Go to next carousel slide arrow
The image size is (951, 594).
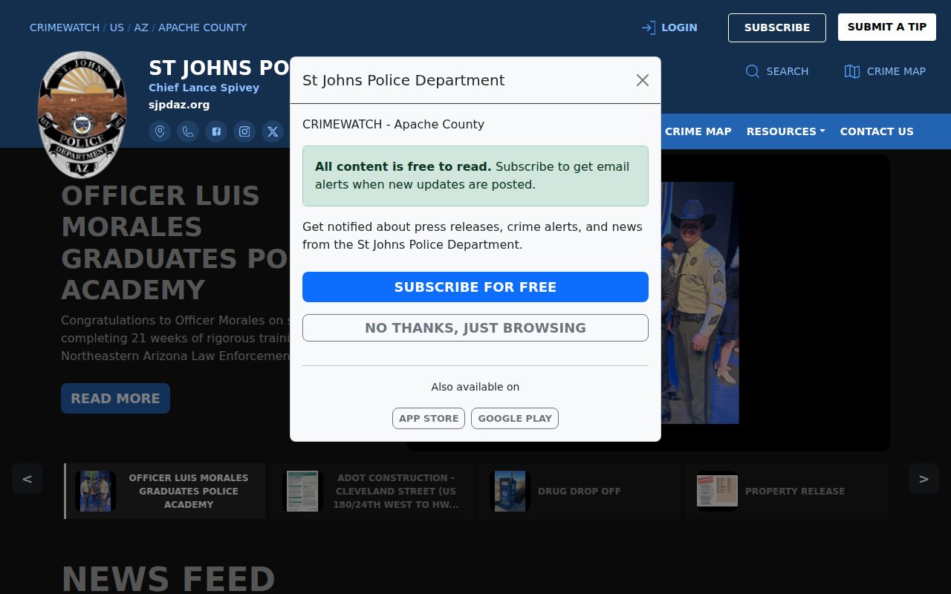[924, 479]
